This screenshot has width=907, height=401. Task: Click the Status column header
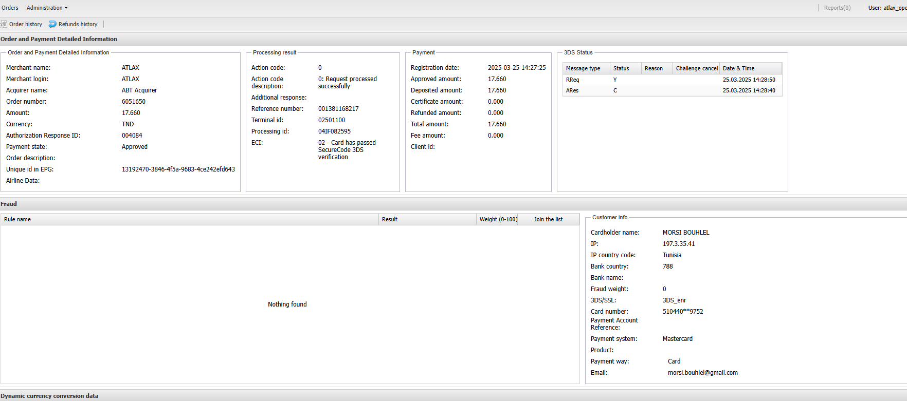coord(621,68)
